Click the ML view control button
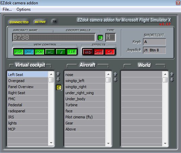The image size is (181, 153). [x=50, y=52]
